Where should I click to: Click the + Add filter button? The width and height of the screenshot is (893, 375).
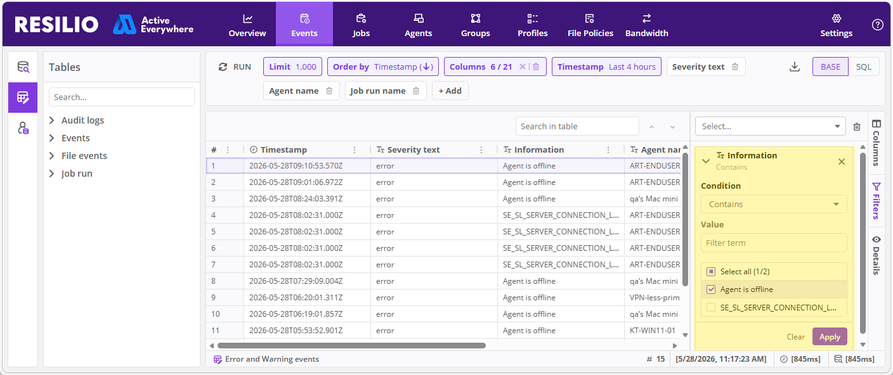[x=450, y=91]
